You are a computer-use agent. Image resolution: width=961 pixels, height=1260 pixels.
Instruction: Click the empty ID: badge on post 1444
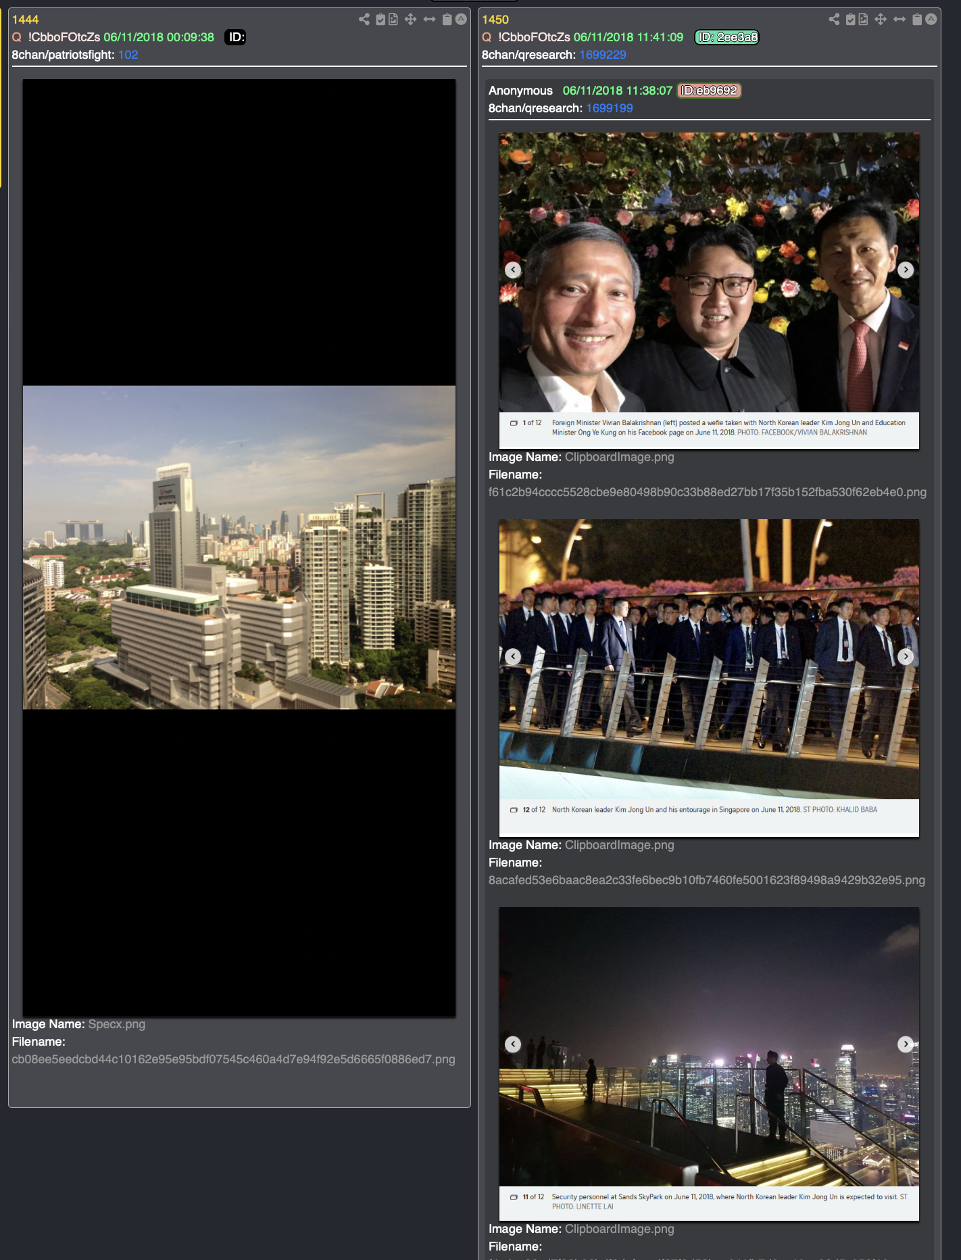click(x=235, y=37)
